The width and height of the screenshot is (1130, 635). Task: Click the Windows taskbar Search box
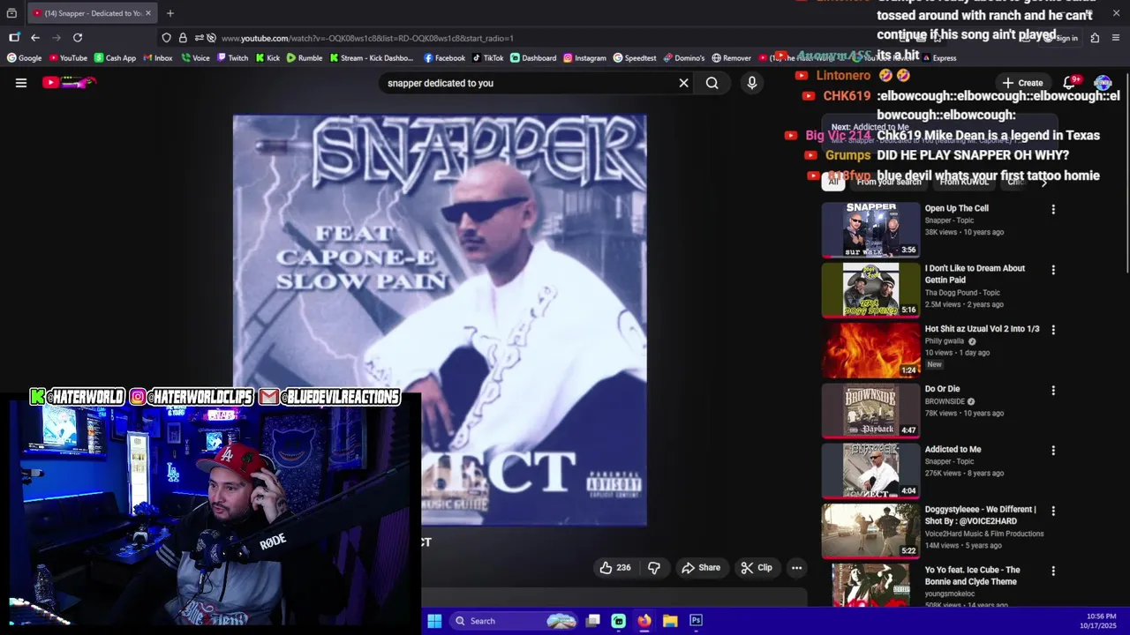pyautogui.click(x=514, y=621)
